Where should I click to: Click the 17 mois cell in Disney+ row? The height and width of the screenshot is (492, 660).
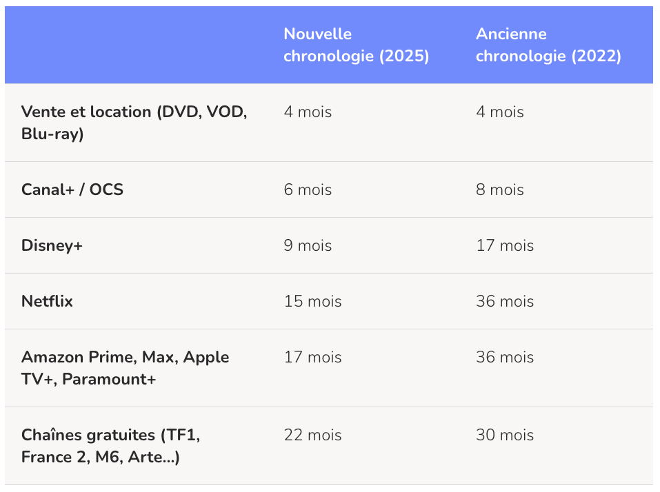[x=505, y=245]
